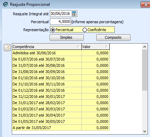Select row De 01/03/2017 até 30/03/2017
The height and width of the screenshot is (137, 150).
pyautogui.click(x=61, y=109)
